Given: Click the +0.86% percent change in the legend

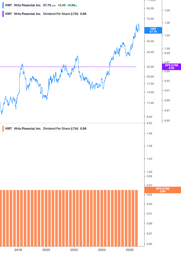Looking at the screenshot, I should point(72,5).
